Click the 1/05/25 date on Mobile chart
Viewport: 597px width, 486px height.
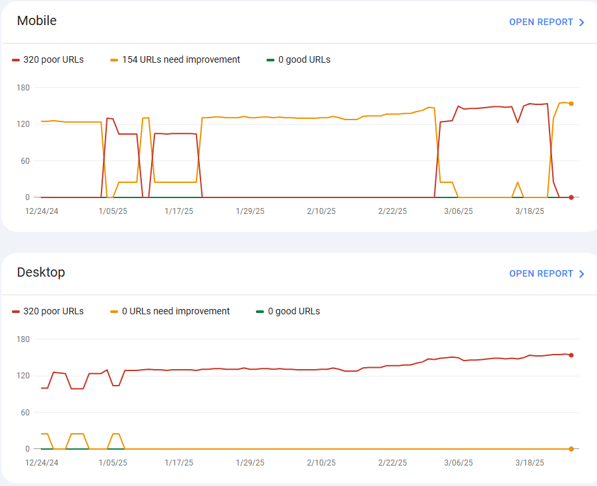pos(113,211)
